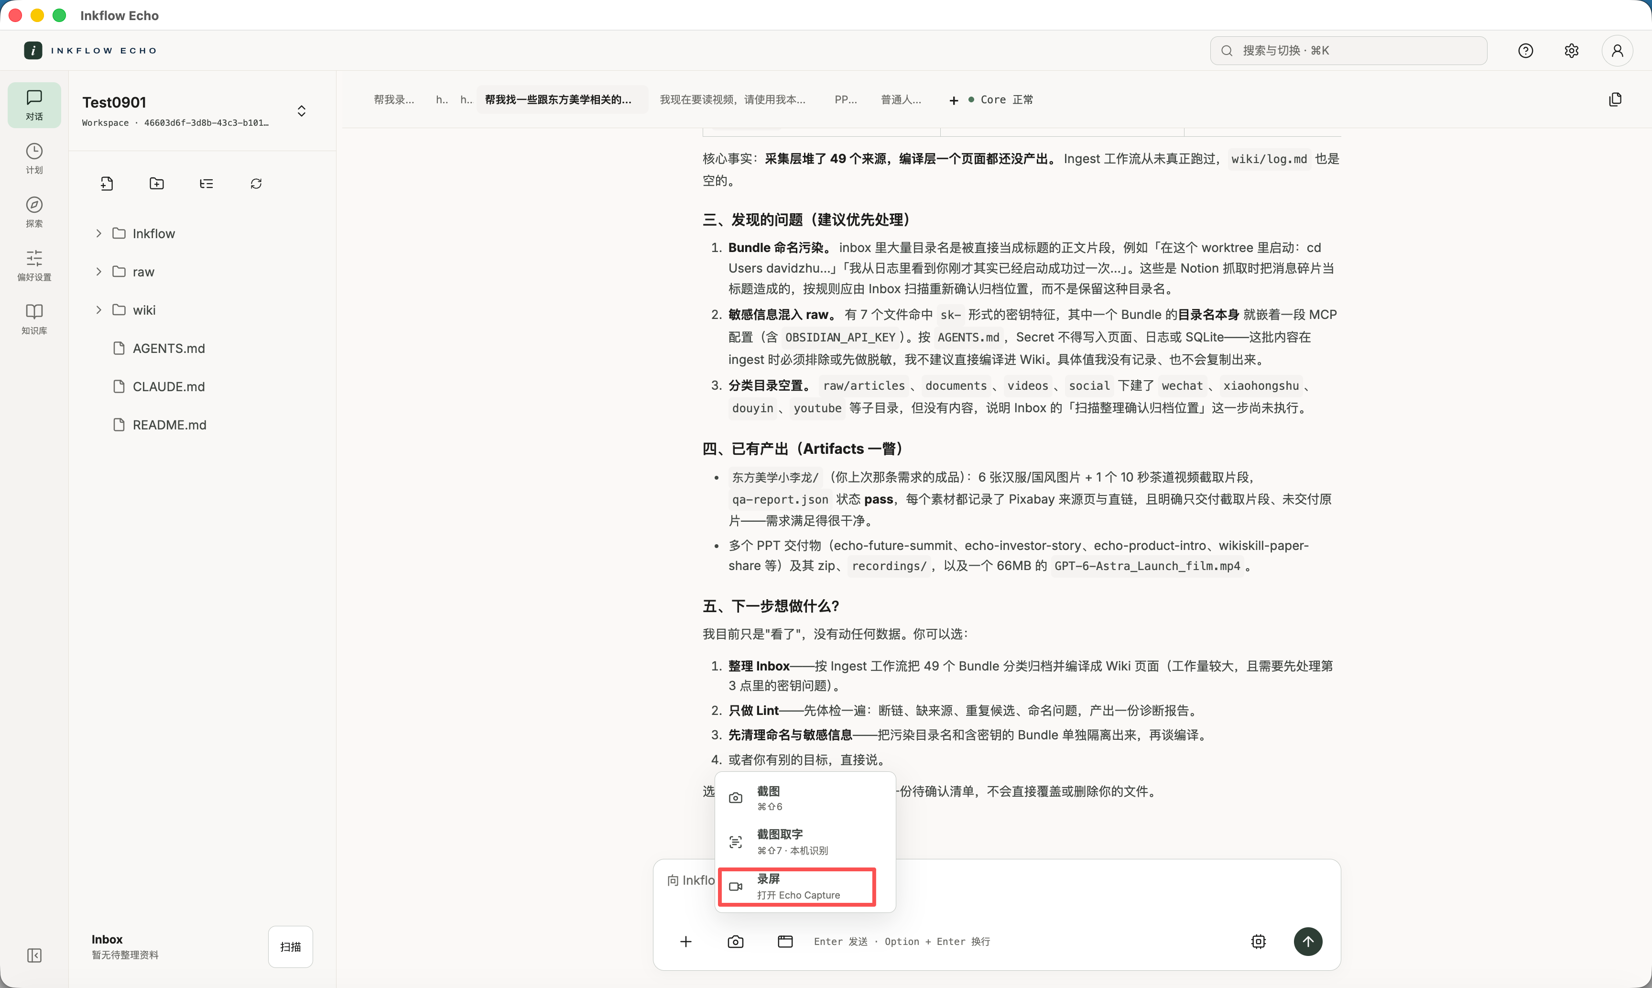Open the 对话 chat sidebar section
Screen dimensions: 1652x988
[x=34, y=105]
